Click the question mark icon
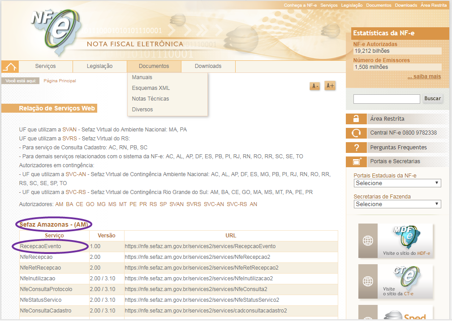452x321 pixels. tap(356, 148)
